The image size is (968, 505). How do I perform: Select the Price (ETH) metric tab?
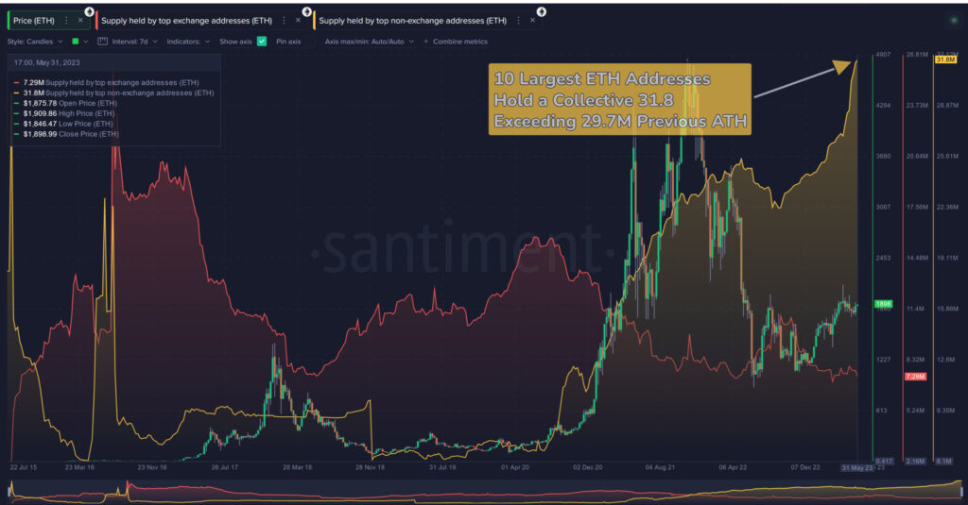tap(34, 21)
